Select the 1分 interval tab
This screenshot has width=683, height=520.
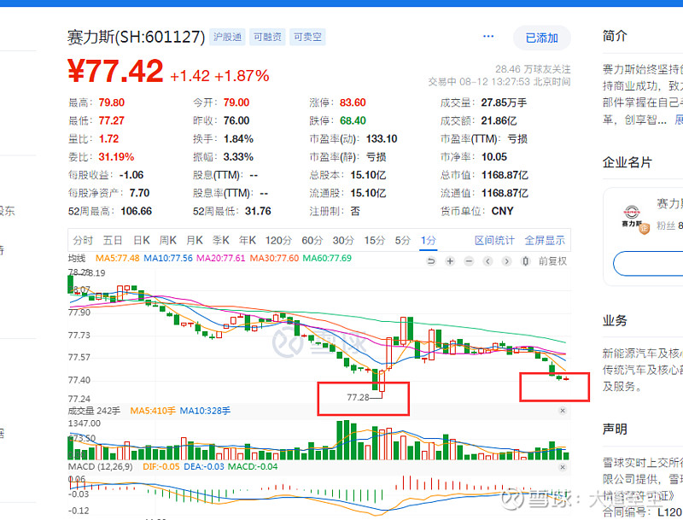pyautogui.click(x=429, y=241)
